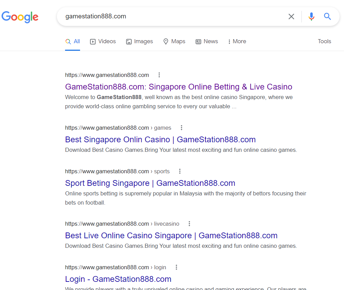Open Sport Beting Singapore result link

[150, 183]
